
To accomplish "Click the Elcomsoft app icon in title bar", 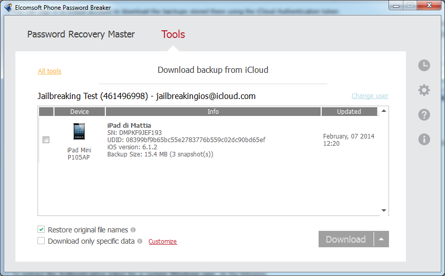I will (8, 7).
